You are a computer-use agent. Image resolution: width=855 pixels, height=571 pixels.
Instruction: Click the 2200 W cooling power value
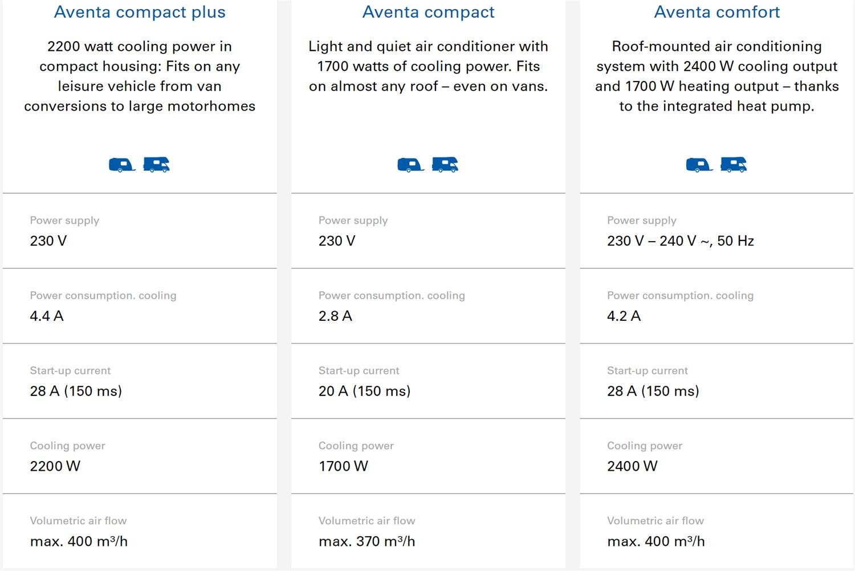55,466
